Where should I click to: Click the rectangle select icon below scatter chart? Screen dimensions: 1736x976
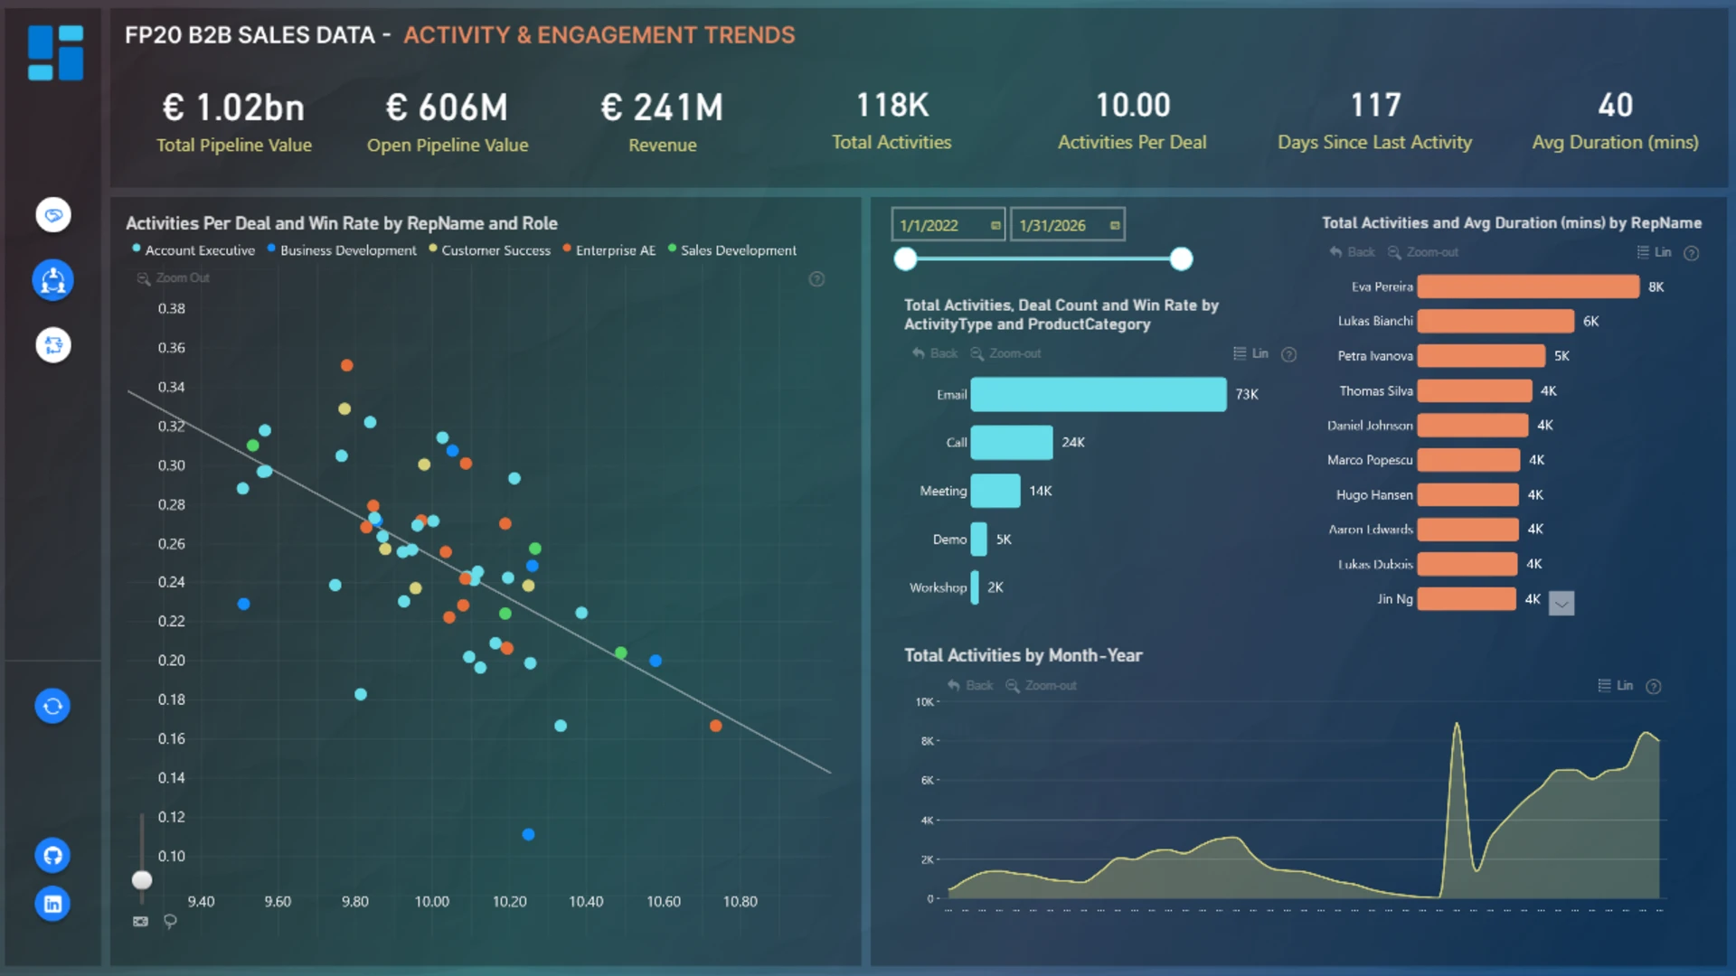pos(140,922)
